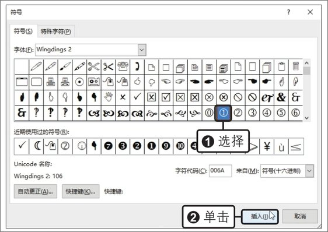This screenshot has height=232, width=328.
Task: Choose the recent ù character
Action: 281,146
